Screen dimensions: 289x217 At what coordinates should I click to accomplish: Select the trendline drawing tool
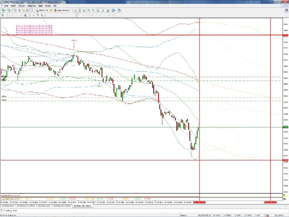(21, 15)
